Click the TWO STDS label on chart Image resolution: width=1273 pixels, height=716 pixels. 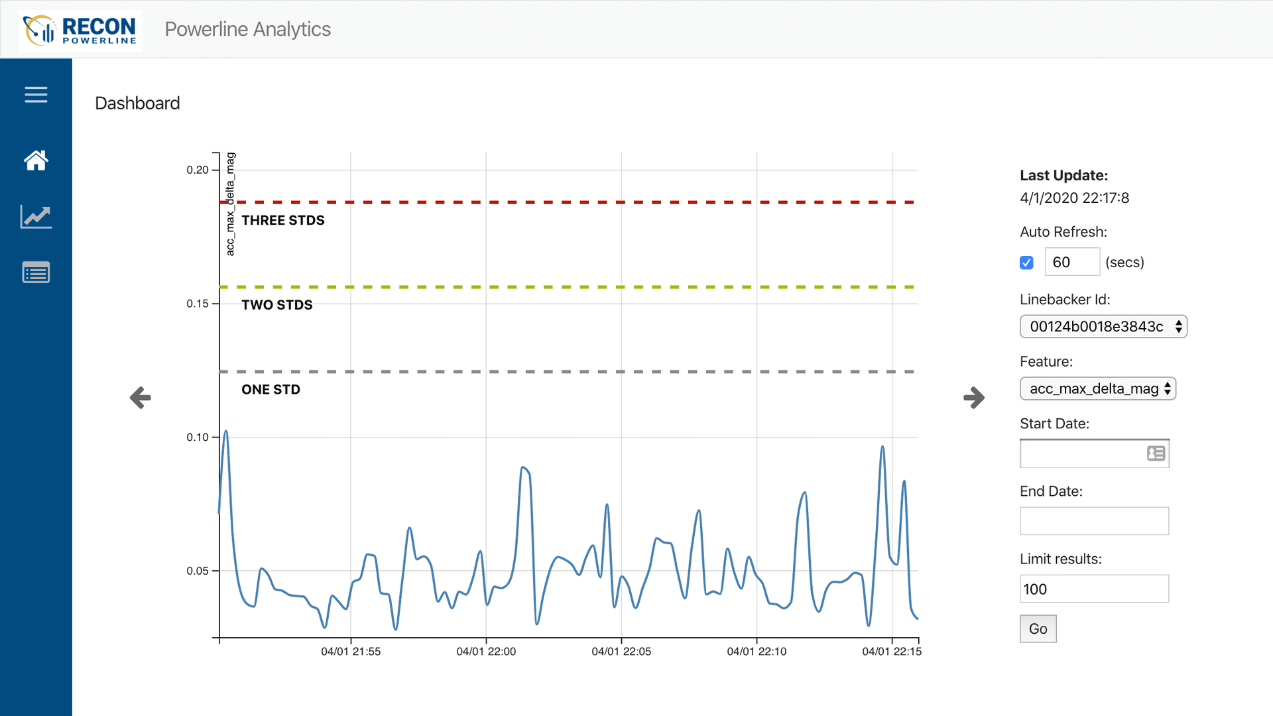coord(277,305)
